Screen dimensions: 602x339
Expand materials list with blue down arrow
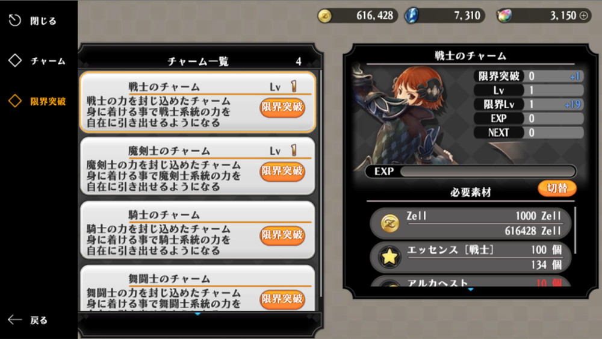470,289
